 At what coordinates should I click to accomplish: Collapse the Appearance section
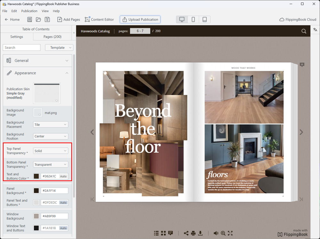pos(67,73)
